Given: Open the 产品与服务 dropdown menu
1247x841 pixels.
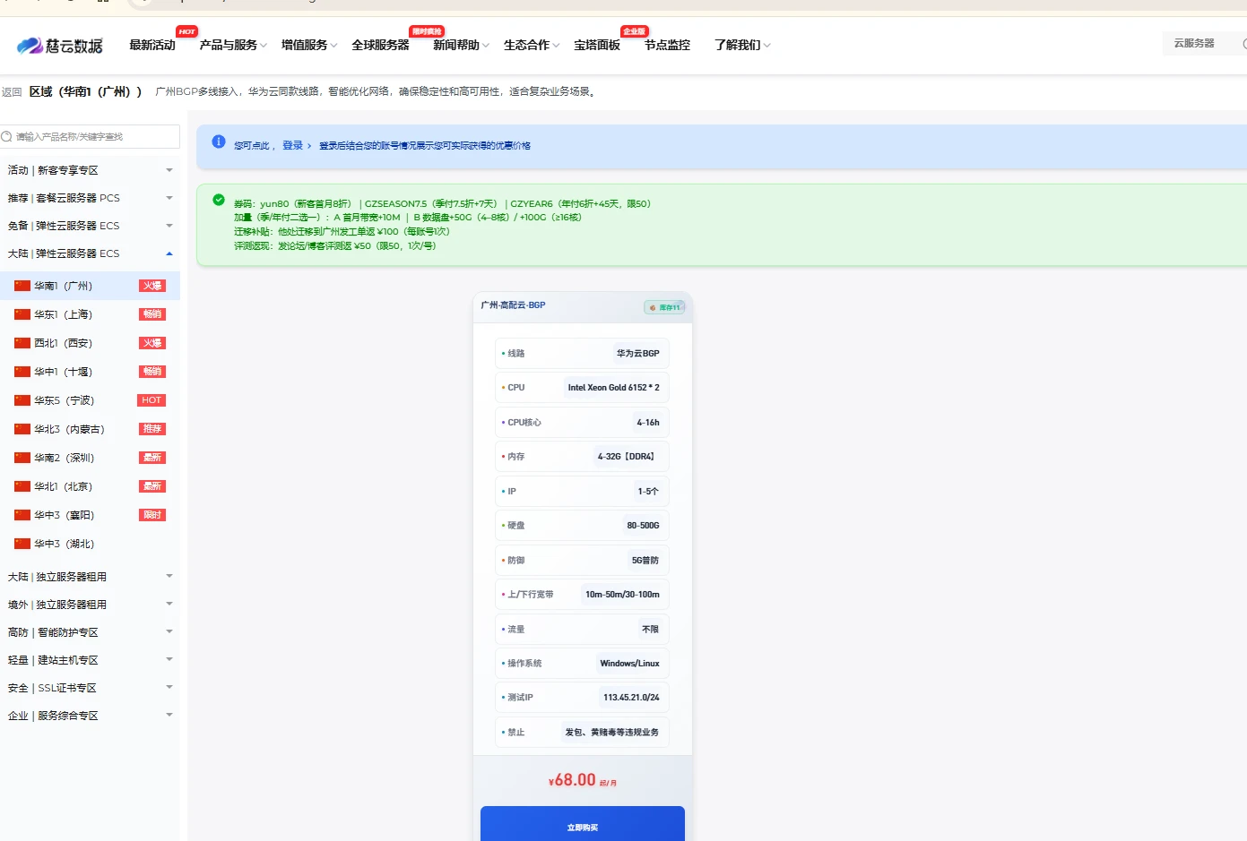Looking at the screenshot, I should coord(232,45).
